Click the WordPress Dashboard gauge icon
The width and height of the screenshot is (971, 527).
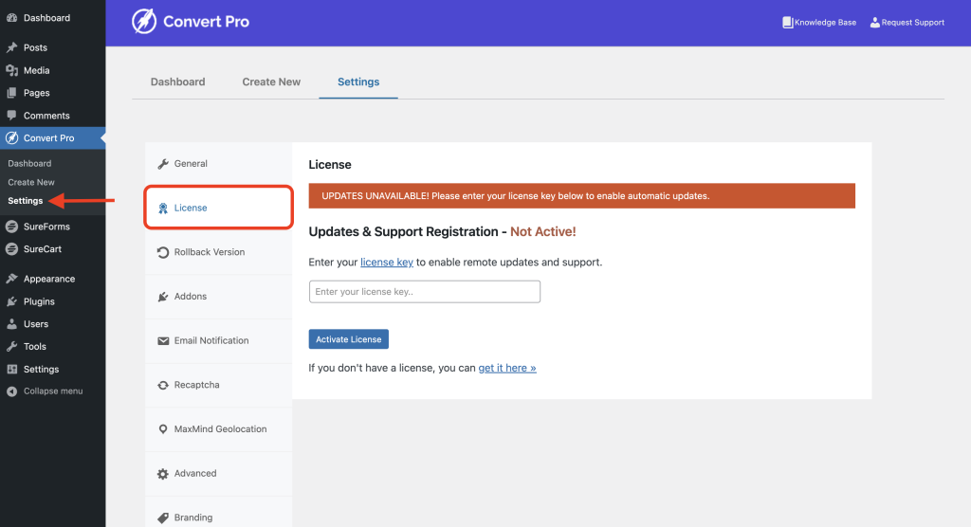tap(11, 18)
